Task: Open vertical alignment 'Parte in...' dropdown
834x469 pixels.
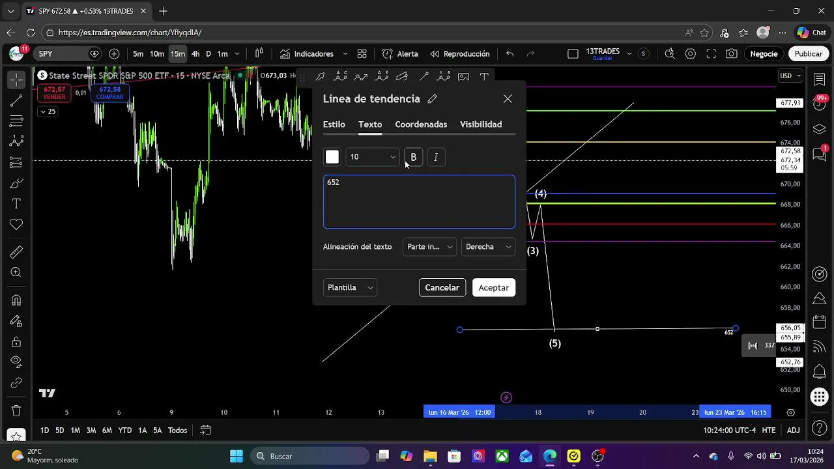Action: 429,247
